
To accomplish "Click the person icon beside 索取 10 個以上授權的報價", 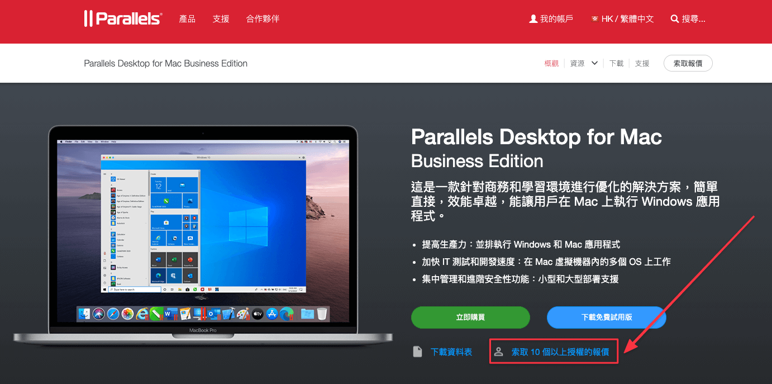I will [499, 352].
